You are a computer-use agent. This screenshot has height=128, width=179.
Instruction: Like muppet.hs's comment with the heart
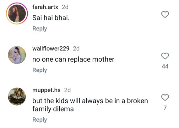point(165,98)
